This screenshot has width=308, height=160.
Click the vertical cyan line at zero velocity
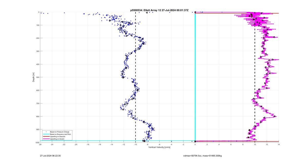(x=195, y=77)
